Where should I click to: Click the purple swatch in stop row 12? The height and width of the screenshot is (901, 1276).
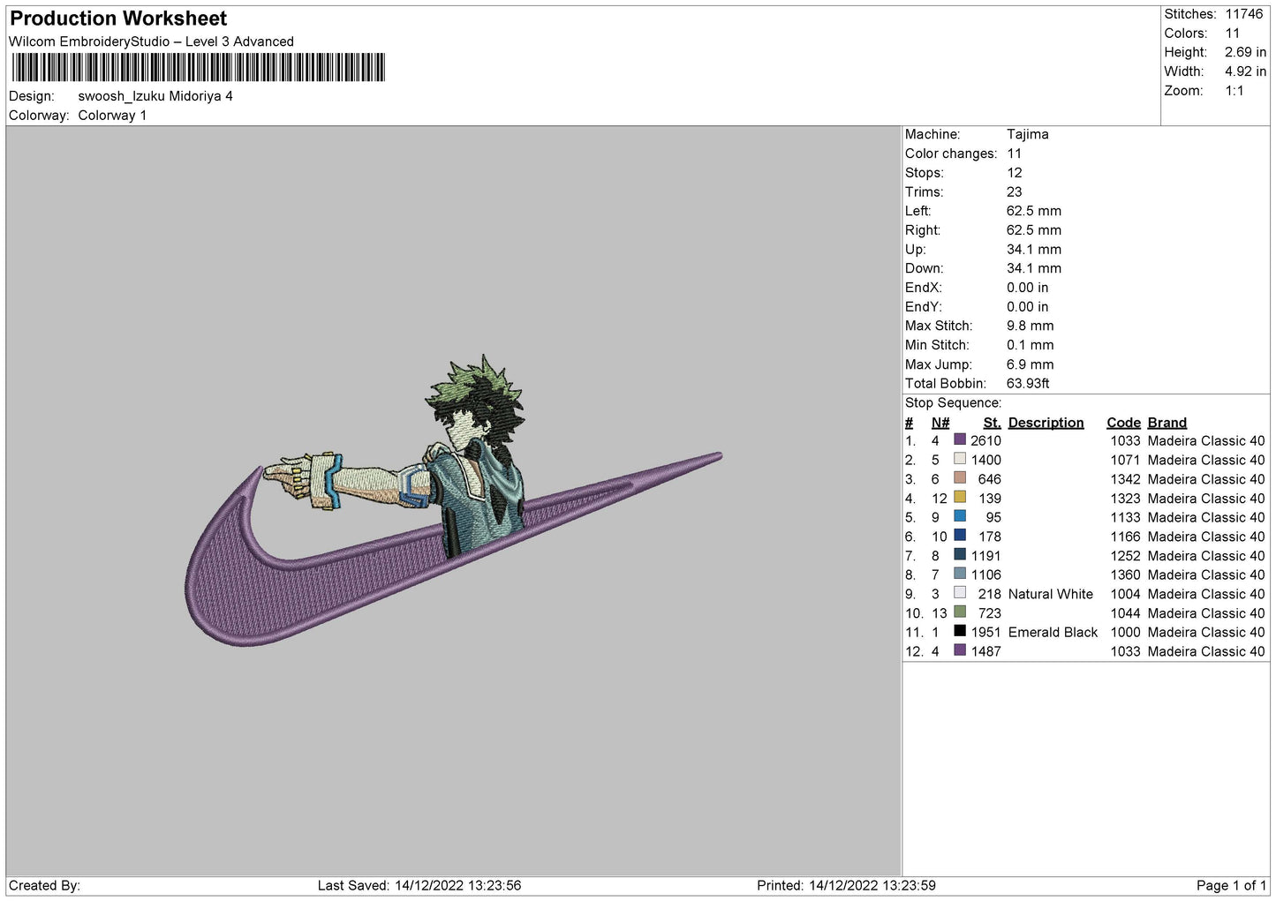959,650
